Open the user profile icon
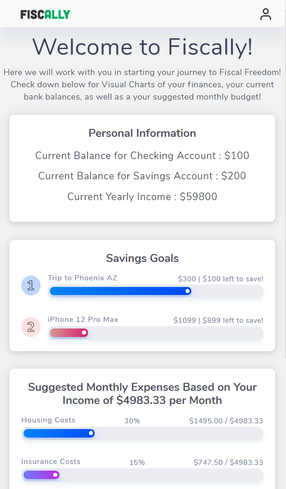The height and width of the screenshot is (489, 286). pyautogui.click(x=265, y=14)
